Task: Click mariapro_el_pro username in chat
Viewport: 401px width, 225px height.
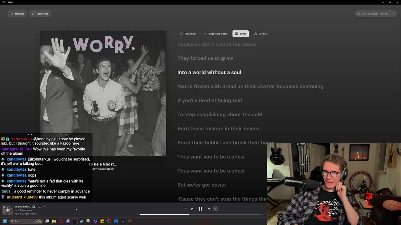Action: click(x=16, y=149)
